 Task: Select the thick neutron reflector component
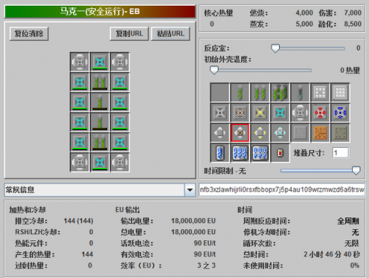click(340, 93)
